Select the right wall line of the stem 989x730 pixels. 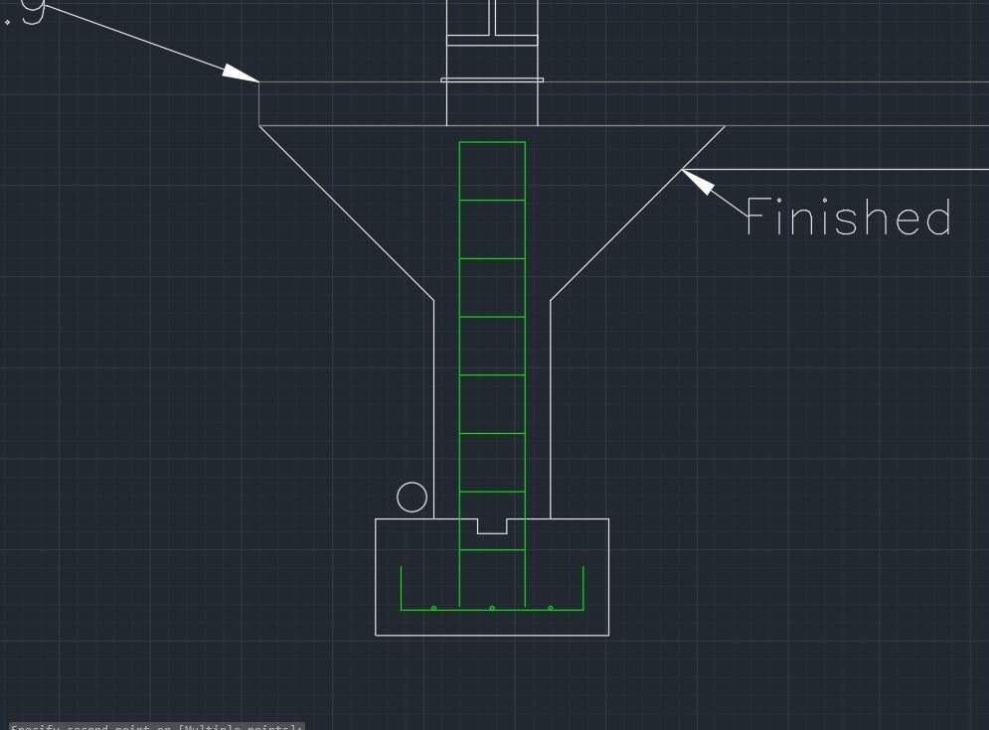551,409
